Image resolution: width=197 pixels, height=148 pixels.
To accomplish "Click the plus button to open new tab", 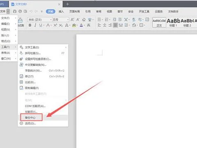I will (67, 4).
